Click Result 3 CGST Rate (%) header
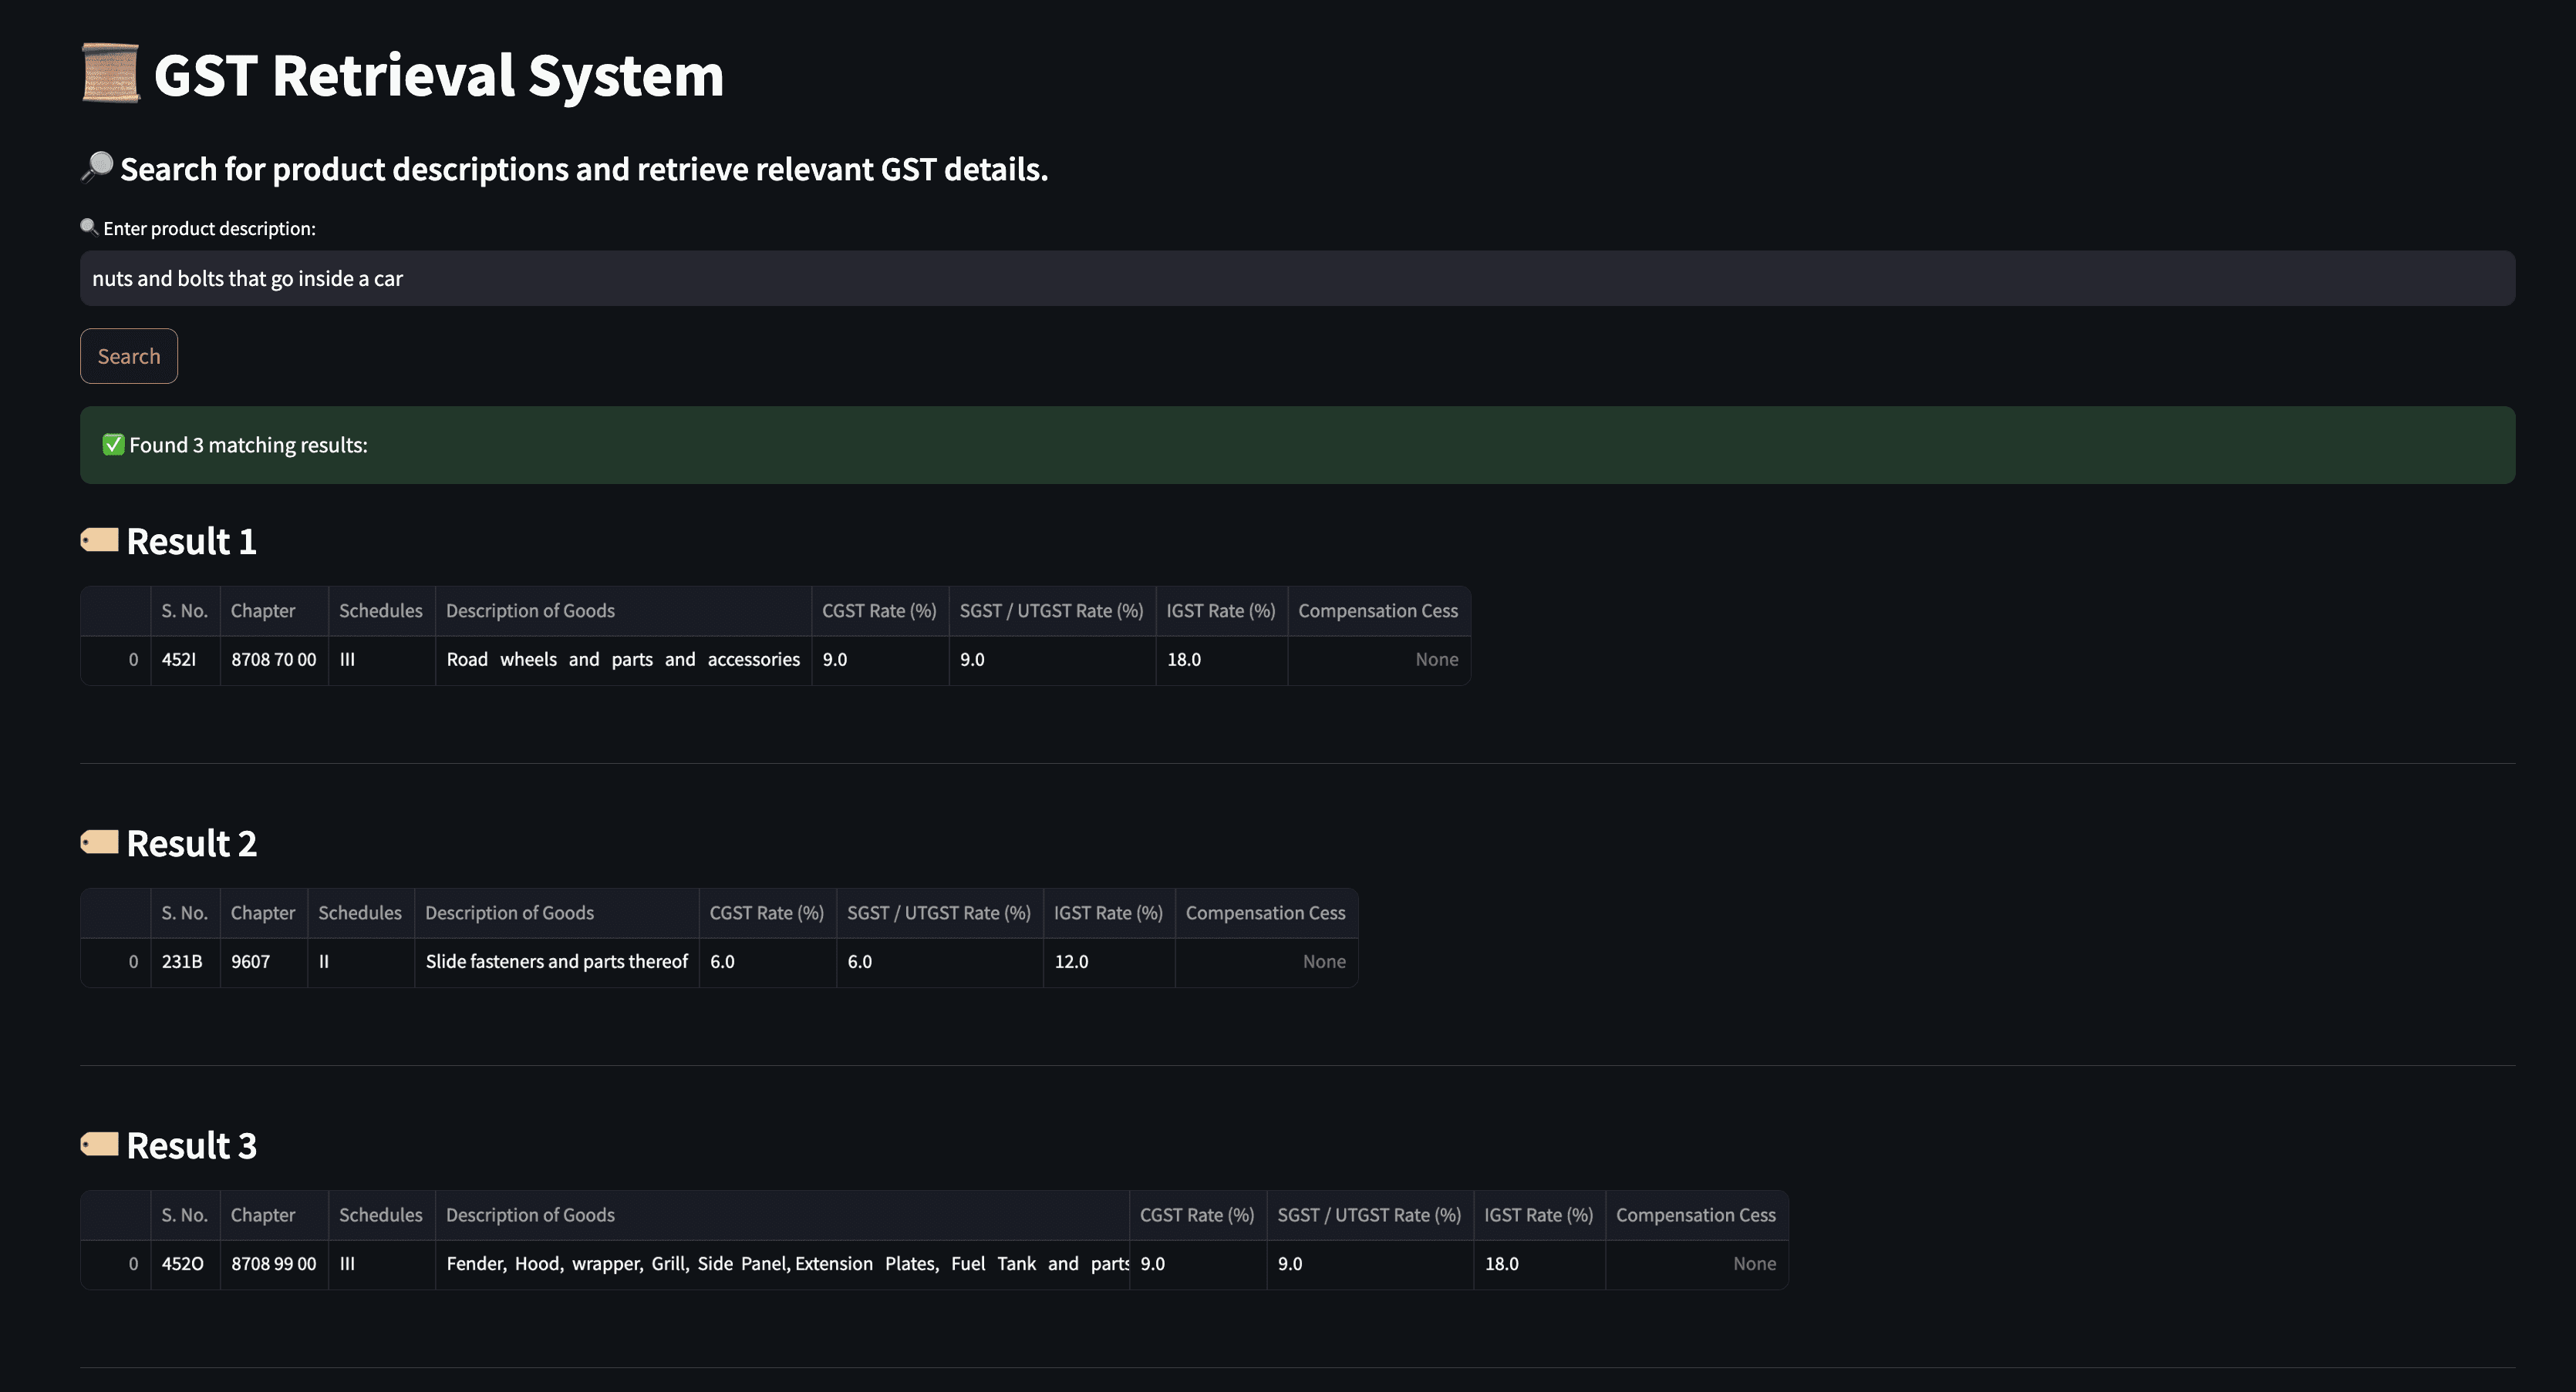 click(x=1198, y=1215)
